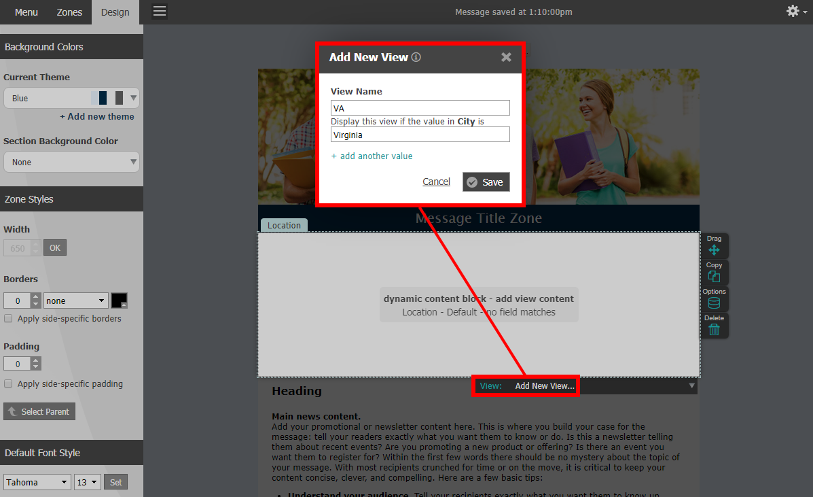Click the Width 650 input field

(18, 248)
